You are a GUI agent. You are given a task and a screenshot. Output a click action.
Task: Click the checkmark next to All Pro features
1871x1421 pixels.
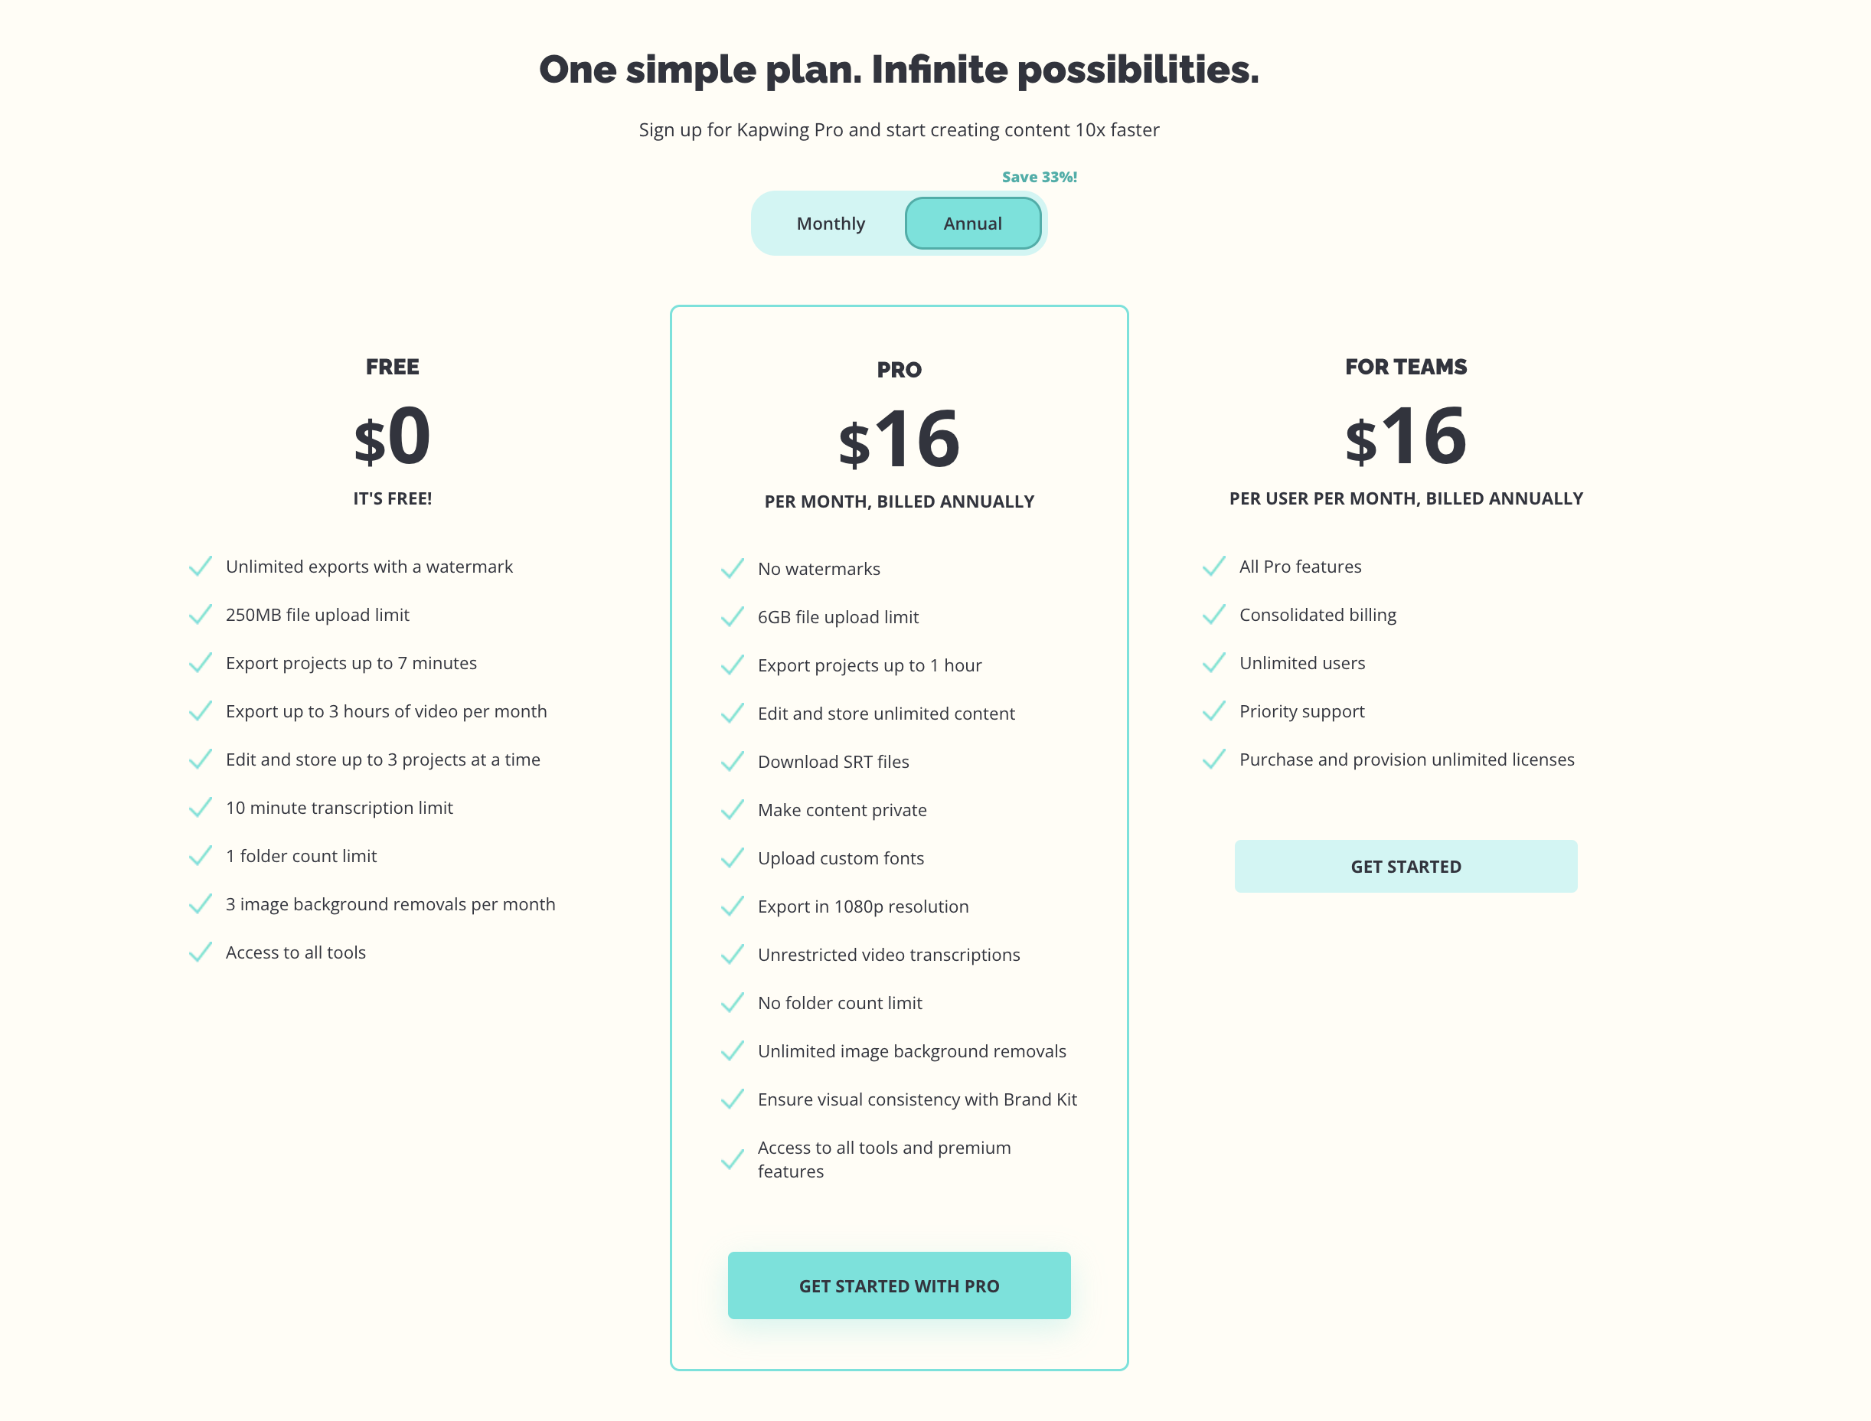click(1214, 566)
